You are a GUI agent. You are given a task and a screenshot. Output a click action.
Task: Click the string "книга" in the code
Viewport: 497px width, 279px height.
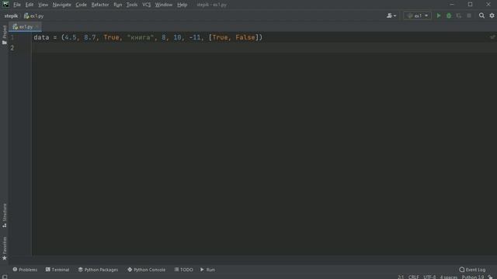(x=141, y=37)
